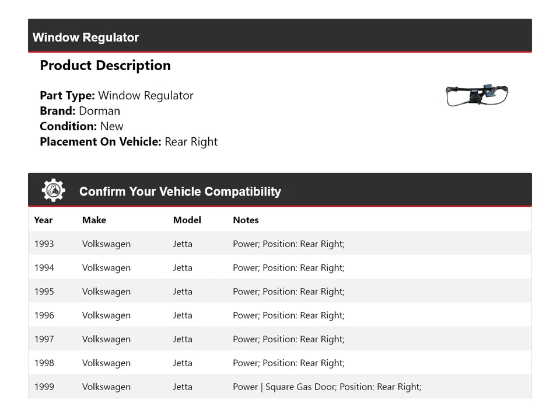Select the 1994 year cell
560x417 pixels.
44,268
